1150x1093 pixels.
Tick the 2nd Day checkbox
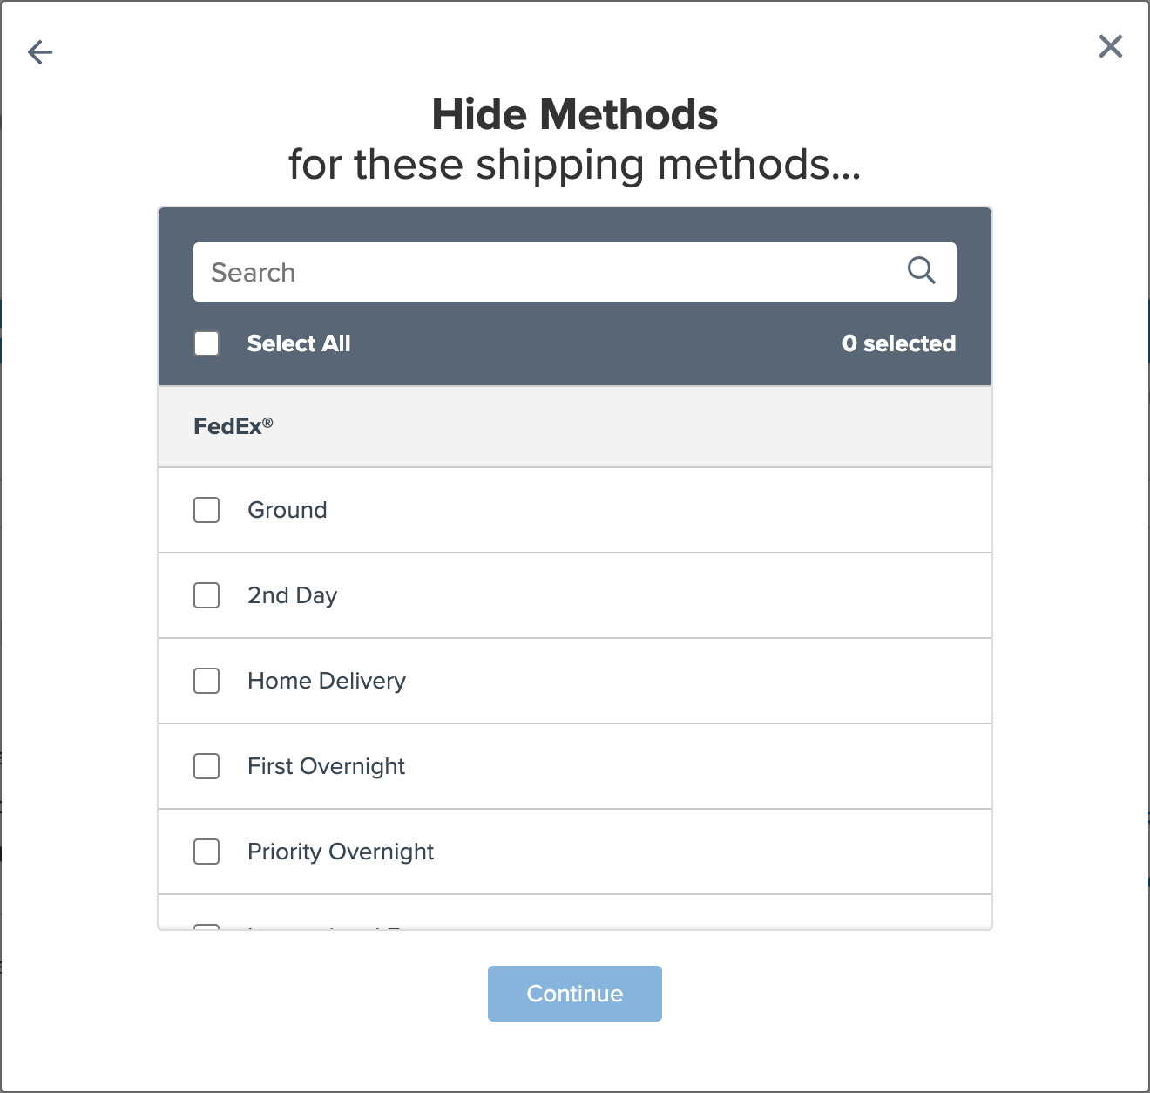pos(206,595)
